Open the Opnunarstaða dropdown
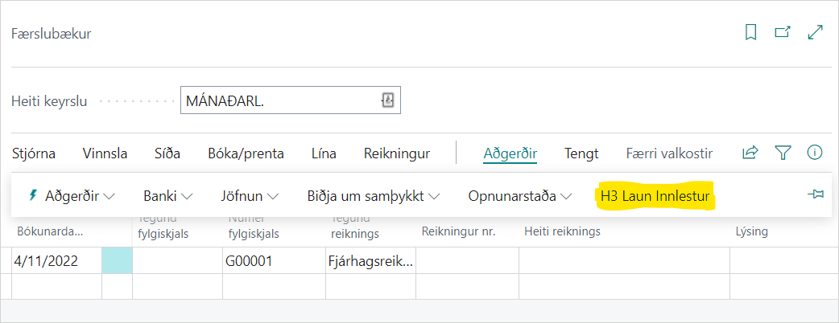 pyautogui.click(x=520, y=195)
